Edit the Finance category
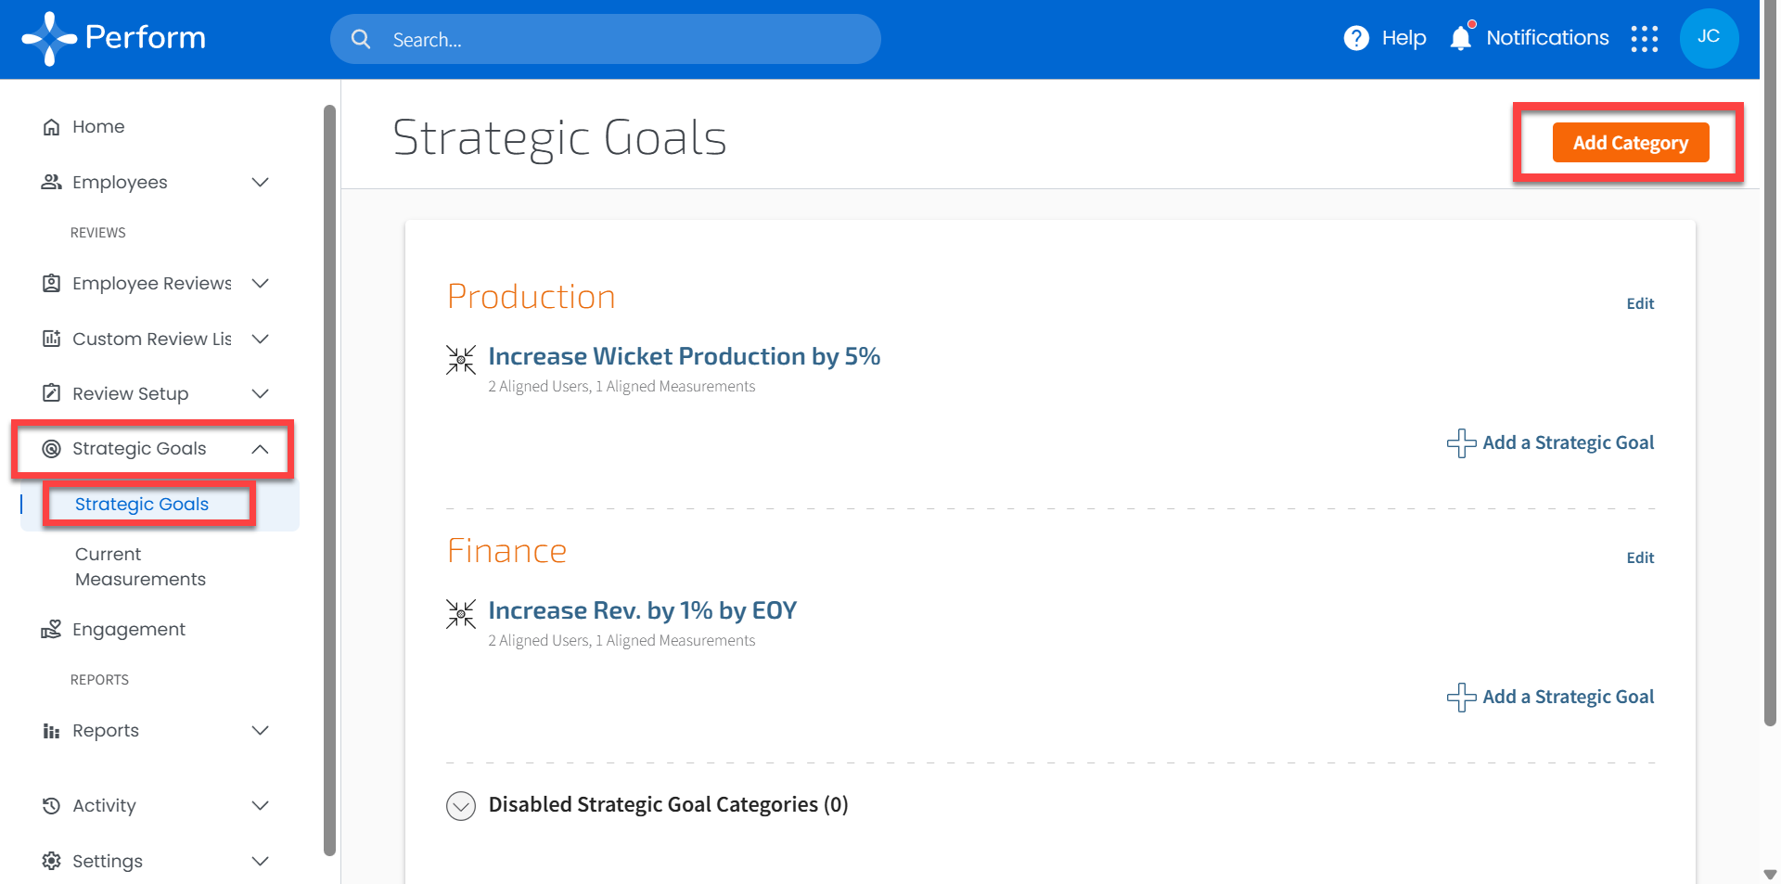 pyautogui.click(x=1640, y=557)
